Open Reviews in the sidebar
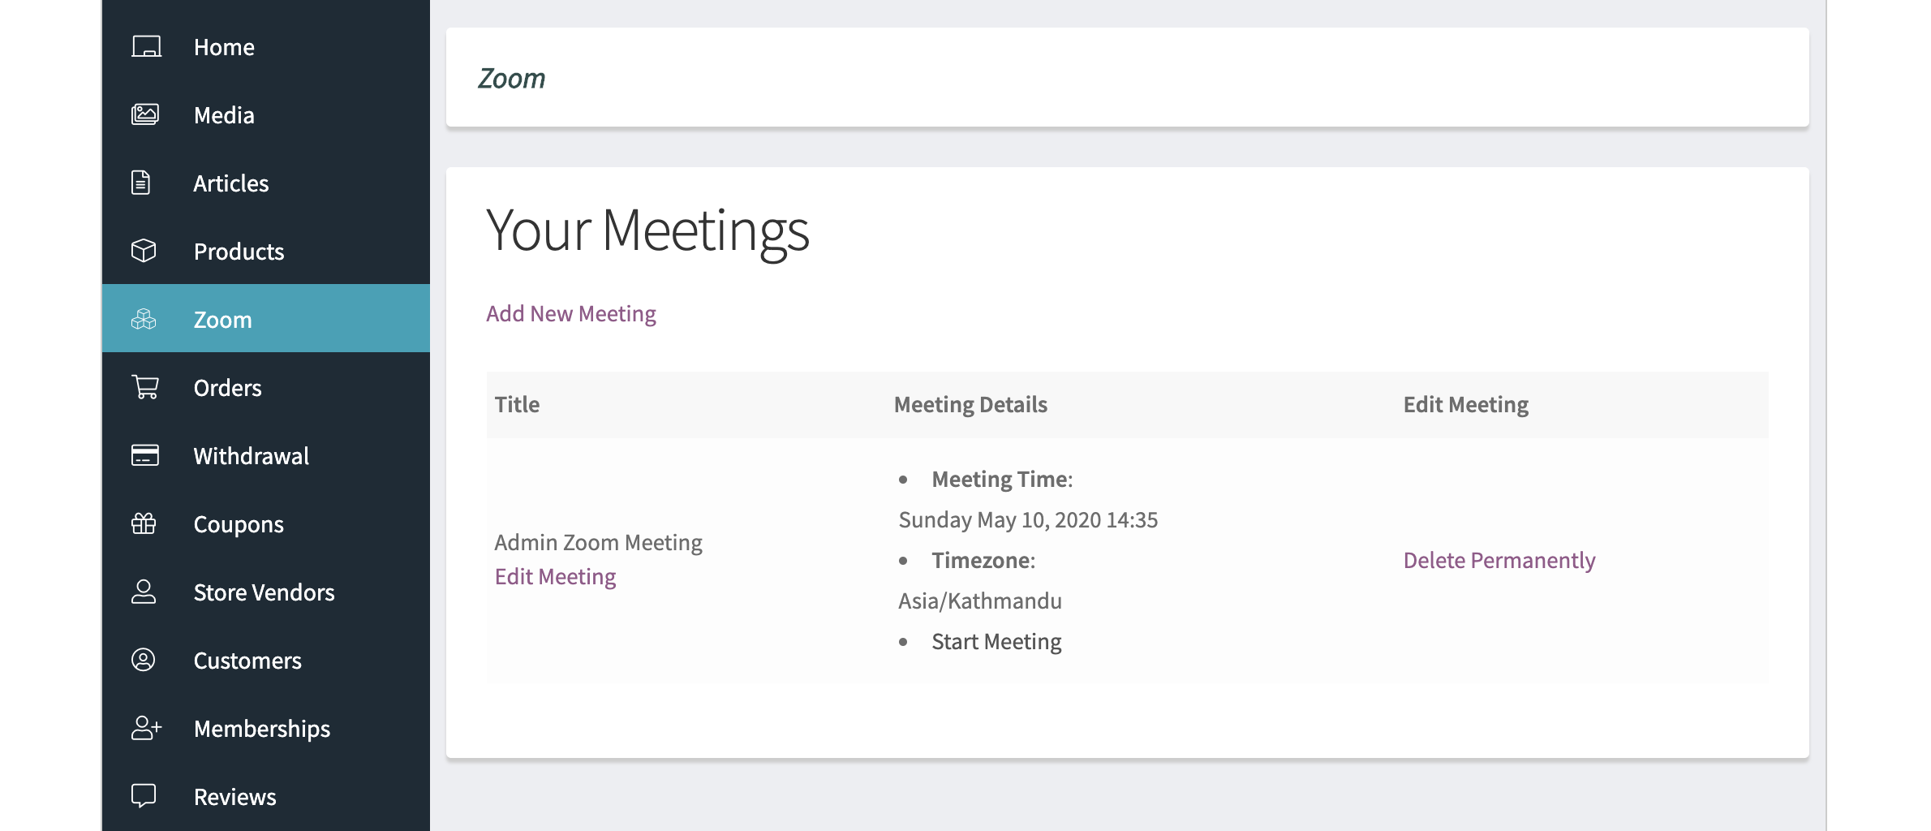 pos(266,797)
